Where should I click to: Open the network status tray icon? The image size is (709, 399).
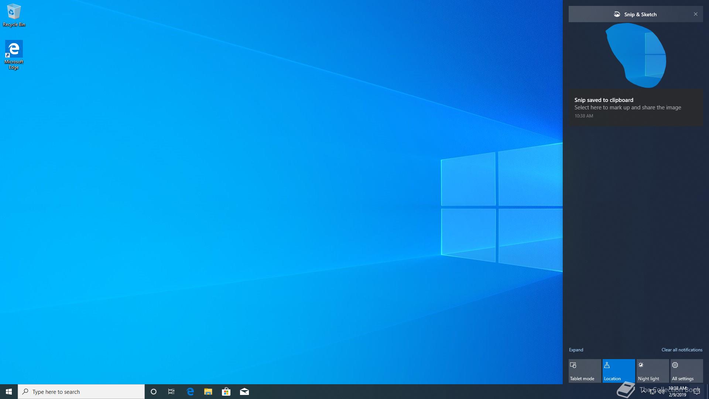point(653,392)
